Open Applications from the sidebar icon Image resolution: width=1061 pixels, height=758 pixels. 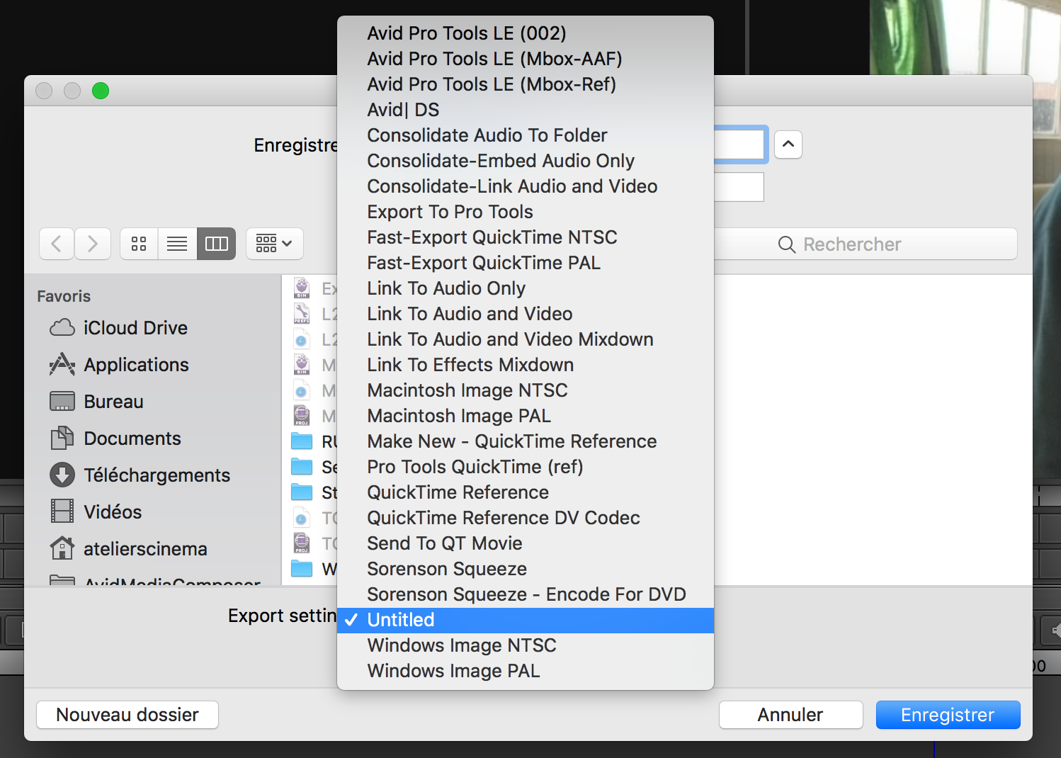pyautogui.click(x=62, y=364)
